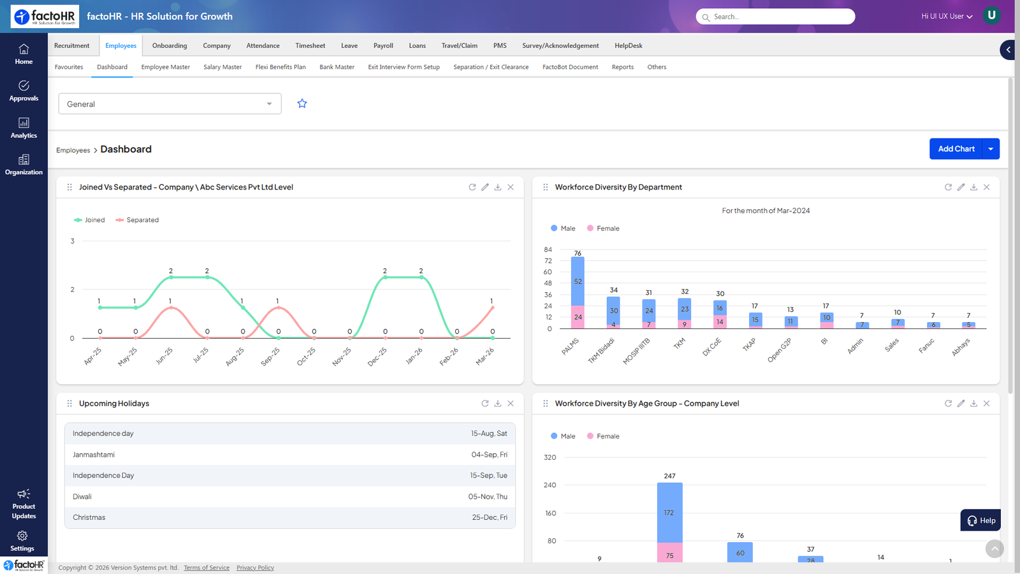The height and width of the screenshot is (574, 1020).
Task: Open Separation / Exit Clearance submenu
Action: [x=491, y=67]
